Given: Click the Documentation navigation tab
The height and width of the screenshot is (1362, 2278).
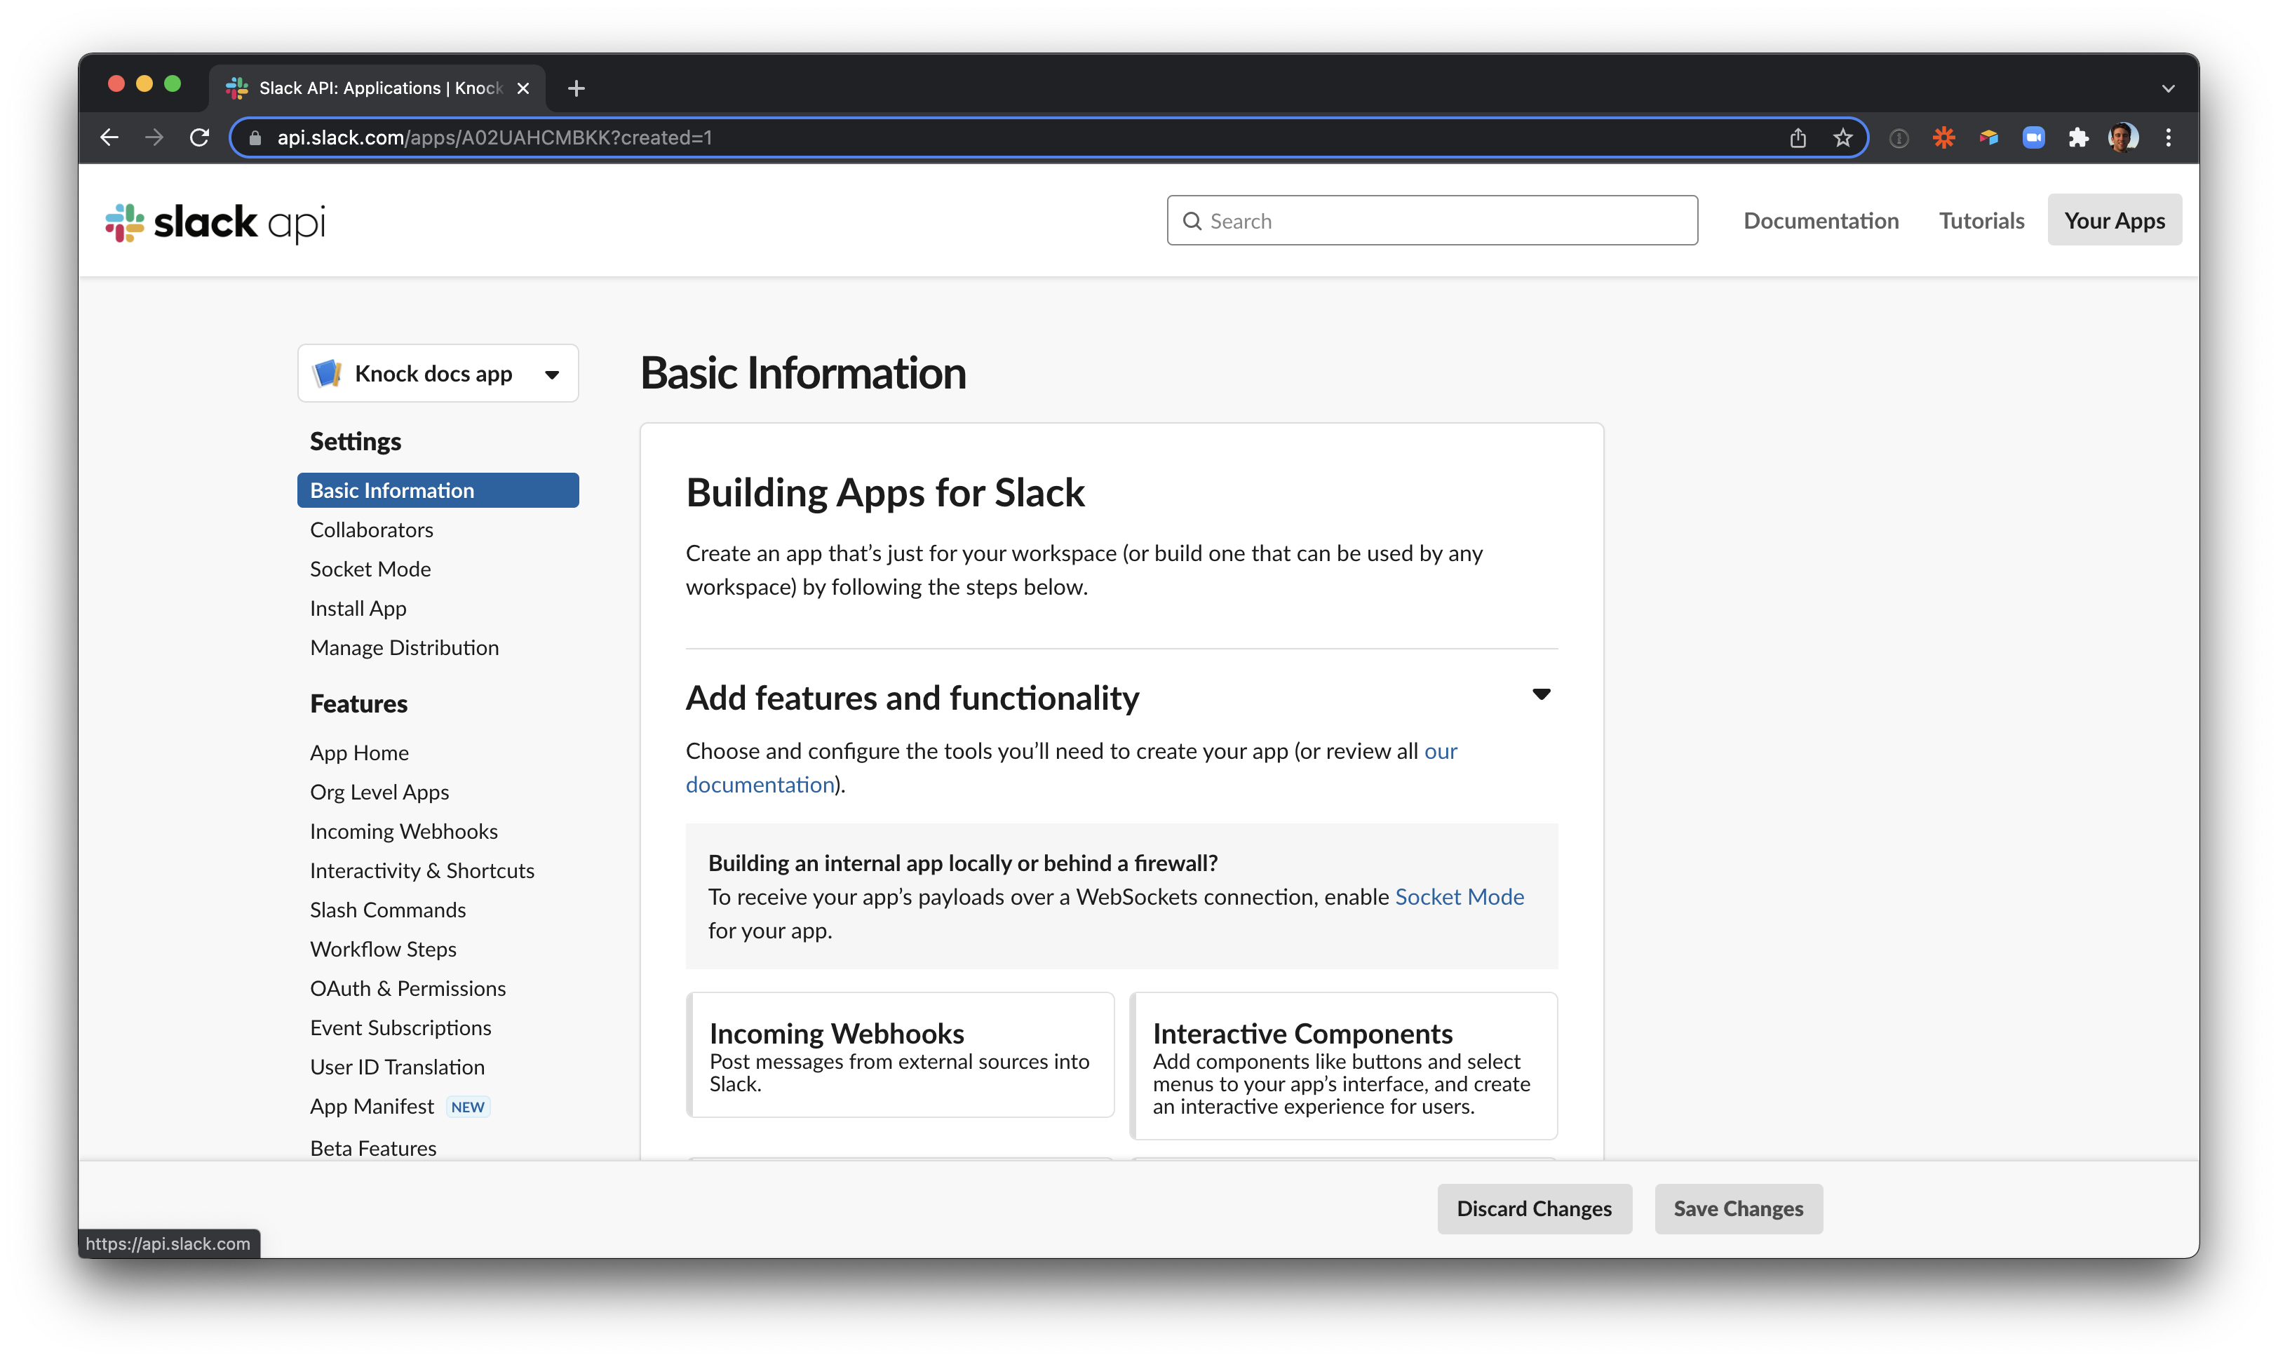Looking at the screenshot, I should pos(1821,220).
